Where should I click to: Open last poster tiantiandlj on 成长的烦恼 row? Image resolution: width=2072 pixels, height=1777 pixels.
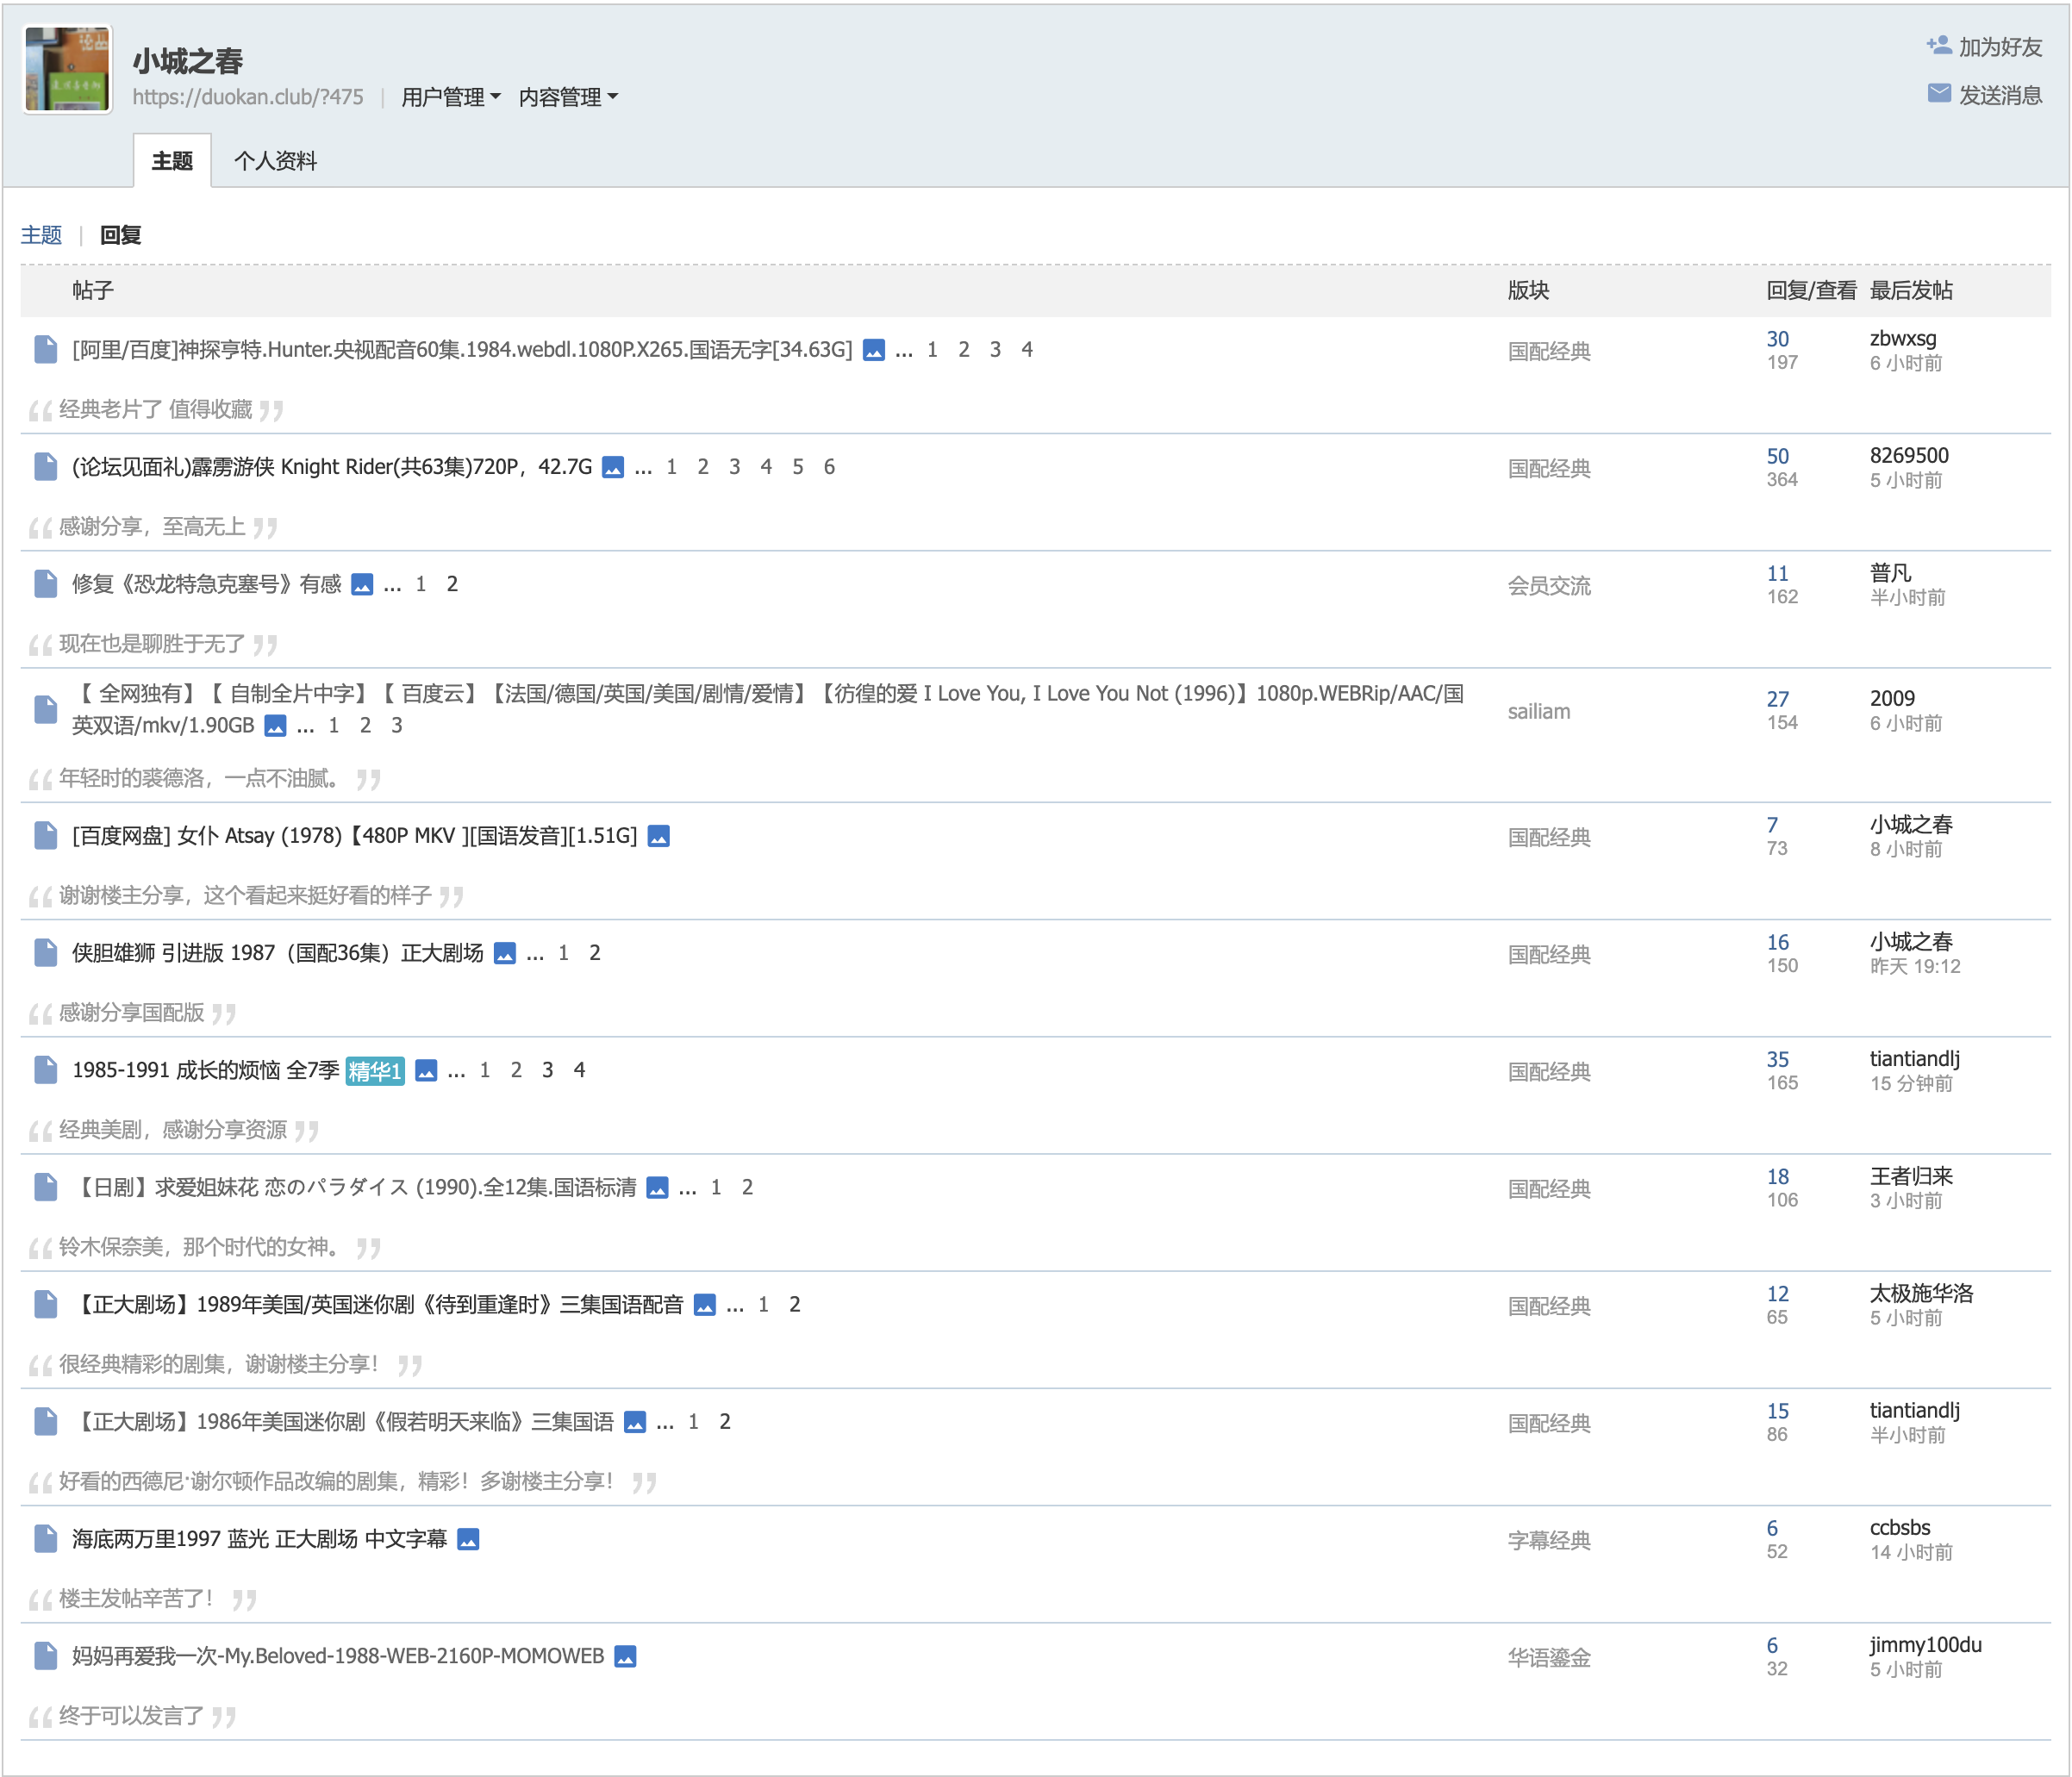point(1914,1058)
